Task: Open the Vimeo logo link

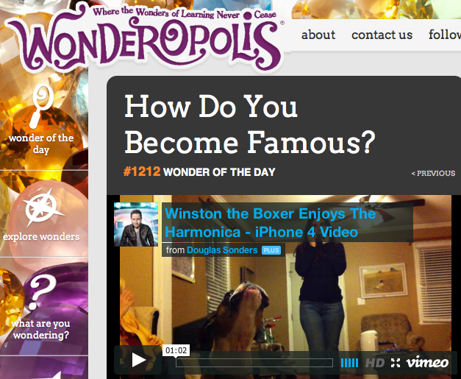Action: coord(427,362)
